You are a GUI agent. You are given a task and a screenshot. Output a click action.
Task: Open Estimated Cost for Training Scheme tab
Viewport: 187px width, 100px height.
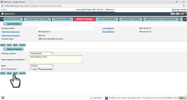[x=161, y=19]
